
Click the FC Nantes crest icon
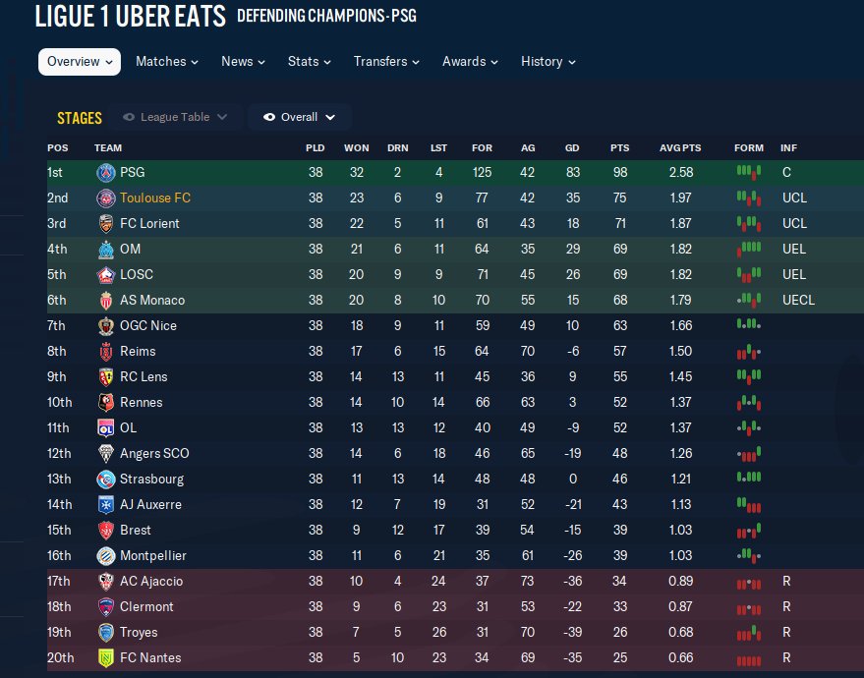tap(105, 658)
